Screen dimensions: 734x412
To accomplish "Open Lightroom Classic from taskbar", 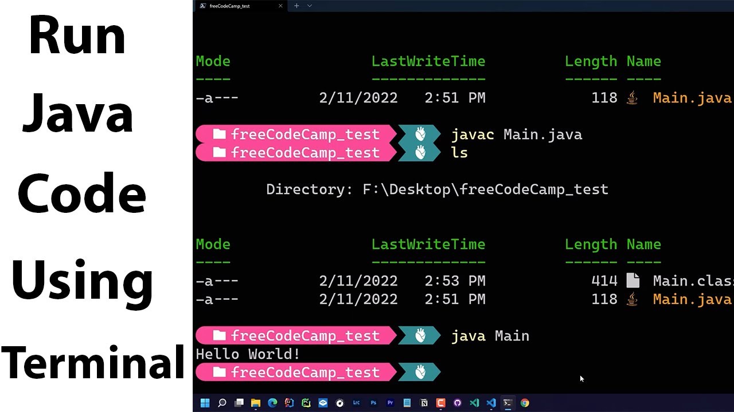I will tap(356, 403).
